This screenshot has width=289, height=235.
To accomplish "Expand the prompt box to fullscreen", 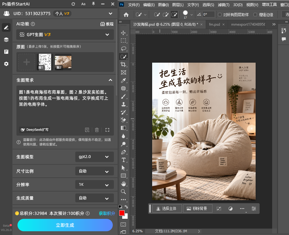I will [x=107, y=130].
